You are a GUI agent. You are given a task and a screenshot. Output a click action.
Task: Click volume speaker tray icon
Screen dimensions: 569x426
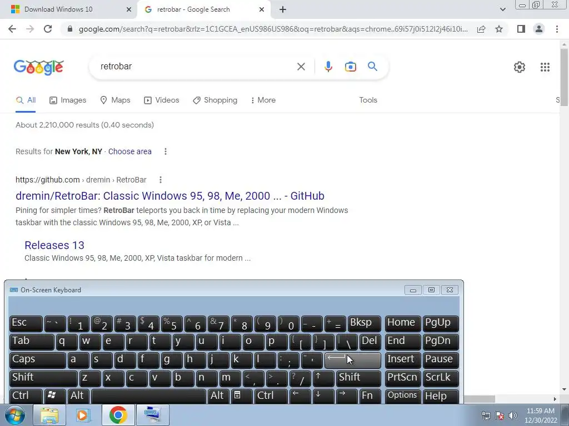[512, 415]
